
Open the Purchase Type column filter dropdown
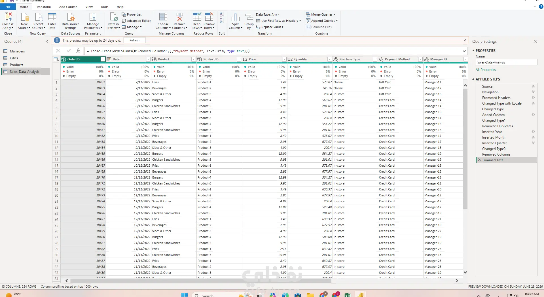[375, 59]
